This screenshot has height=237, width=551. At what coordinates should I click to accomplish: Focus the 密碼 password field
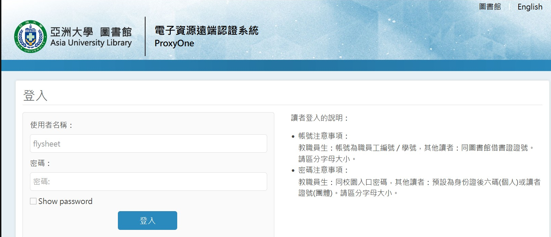(x=148, y=182)
